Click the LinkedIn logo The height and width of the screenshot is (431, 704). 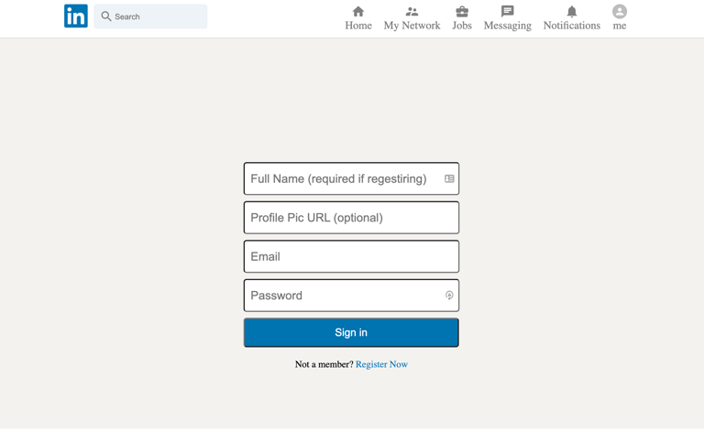pyautogui.click(x=76, y=16)
